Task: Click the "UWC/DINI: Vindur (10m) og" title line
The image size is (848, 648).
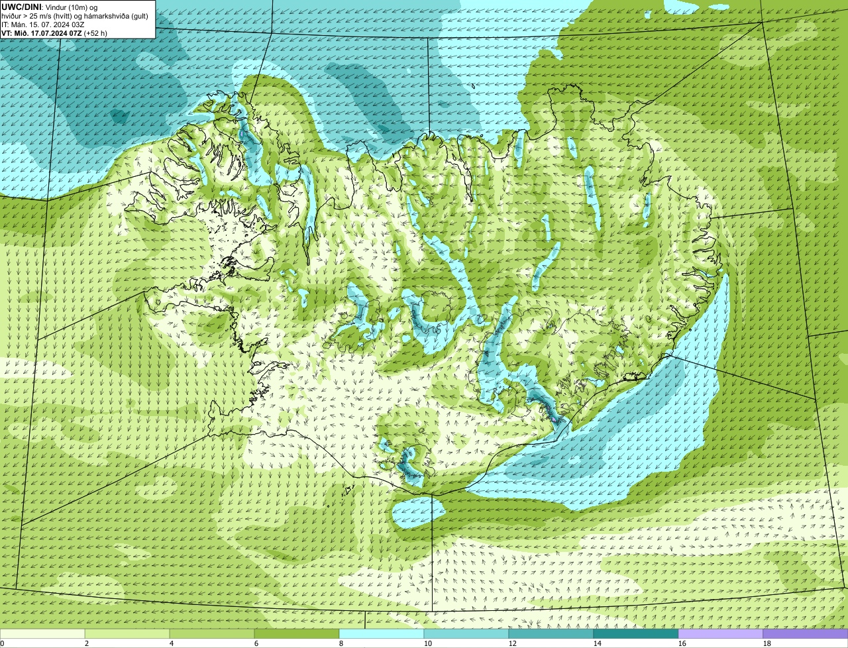Action: click(x=50, y=7)
